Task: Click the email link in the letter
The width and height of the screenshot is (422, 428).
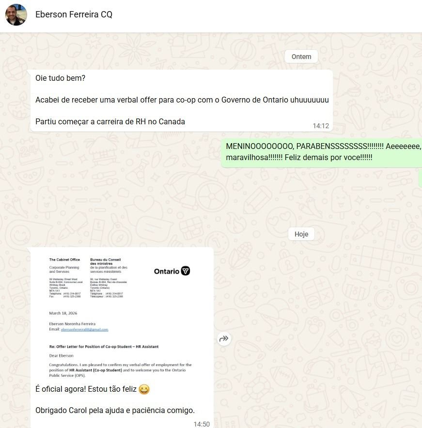Action: [84, 329]
